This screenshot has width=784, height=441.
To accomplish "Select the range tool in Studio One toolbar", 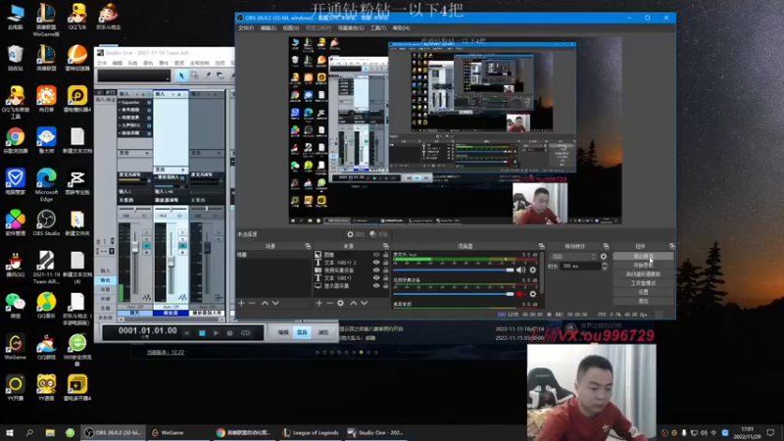I will click(194, 75).
